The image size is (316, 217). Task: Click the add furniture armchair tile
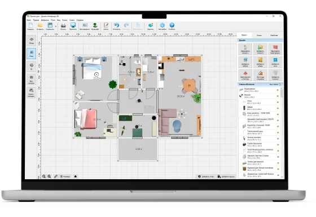245,62
